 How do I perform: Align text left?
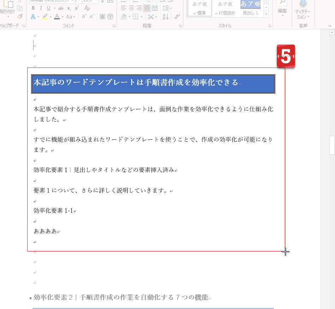pos(123,8)
